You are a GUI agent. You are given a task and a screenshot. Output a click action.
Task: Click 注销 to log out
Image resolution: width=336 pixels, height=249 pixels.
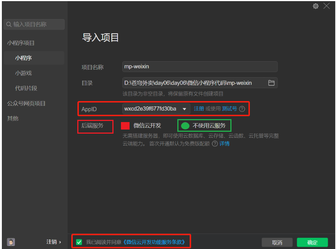53,242
